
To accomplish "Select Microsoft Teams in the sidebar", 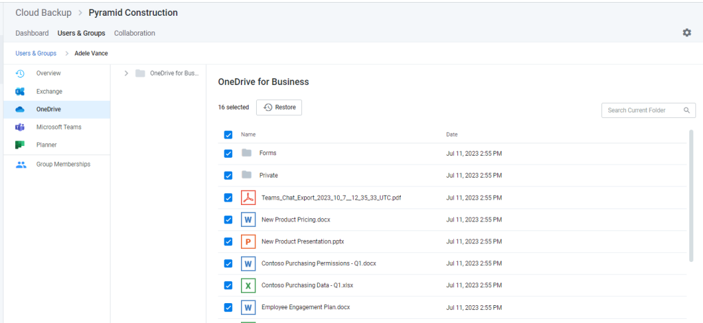I will [x=56, y=128].
